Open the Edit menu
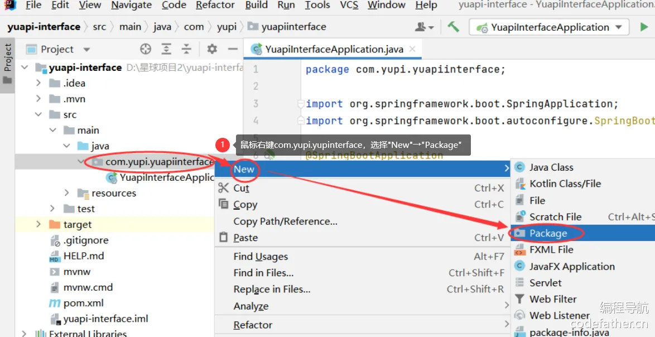The image size is (655, 337). (x=61, y=5)
